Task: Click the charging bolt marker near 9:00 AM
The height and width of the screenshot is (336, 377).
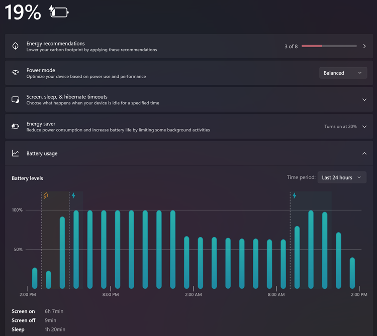Action: click(x=295, y=196)
